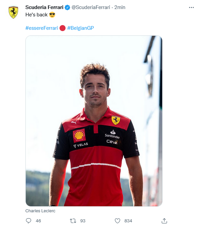Click the 834 likes count
Viewport: 200px width, 228px height.
[128, 221]
